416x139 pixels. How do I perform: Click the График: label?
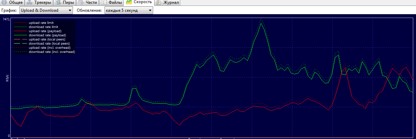(x=9, y=11)
